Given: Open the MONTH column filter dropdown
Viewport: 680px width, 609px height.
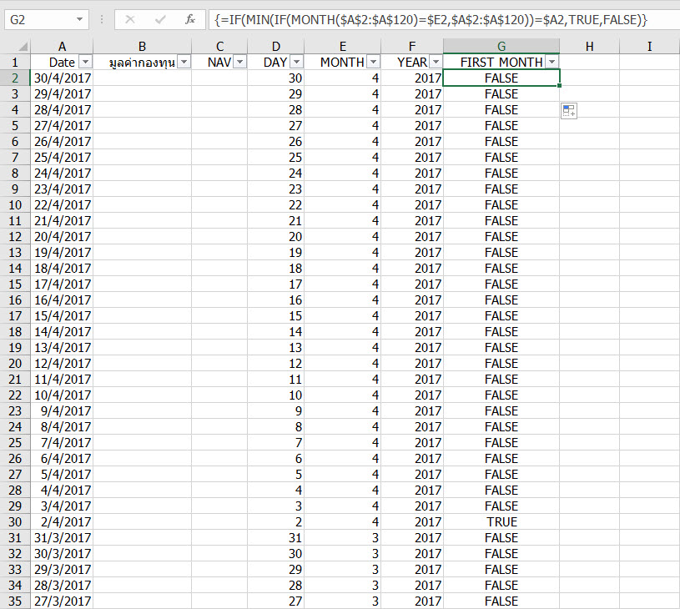Looking at the screenshot, I should tap(373, 62).
